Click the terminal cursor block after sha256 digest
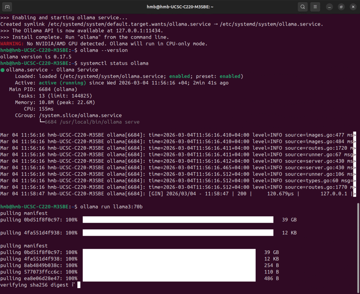The image size is (360, 294). coord(79,285)
